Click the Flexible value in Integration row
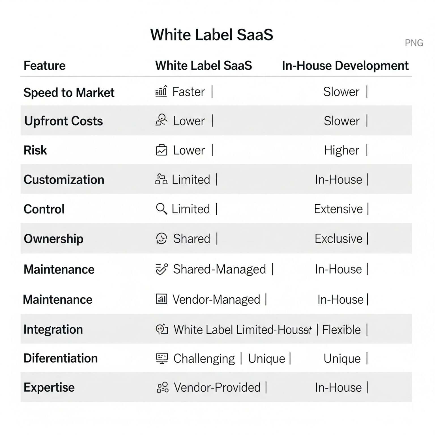Viewport: 435px width, 435px height. pos(342,330)
